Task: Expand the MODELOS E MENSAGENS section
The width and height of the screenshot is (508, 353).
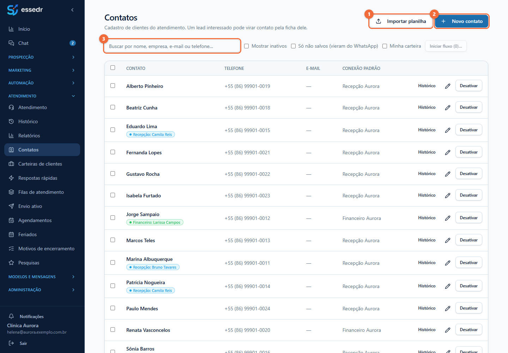Action: [x=42, y=277]
